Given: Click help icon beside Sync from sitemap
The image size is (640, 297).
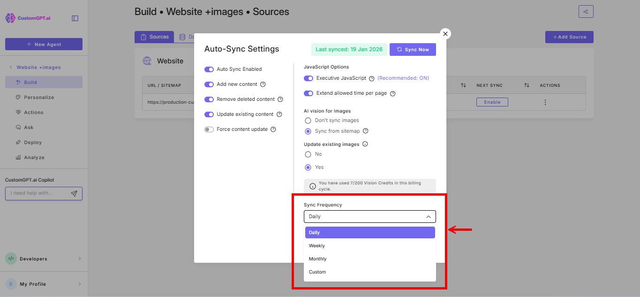Looking at the screenshot, I should tap(366, 131).
